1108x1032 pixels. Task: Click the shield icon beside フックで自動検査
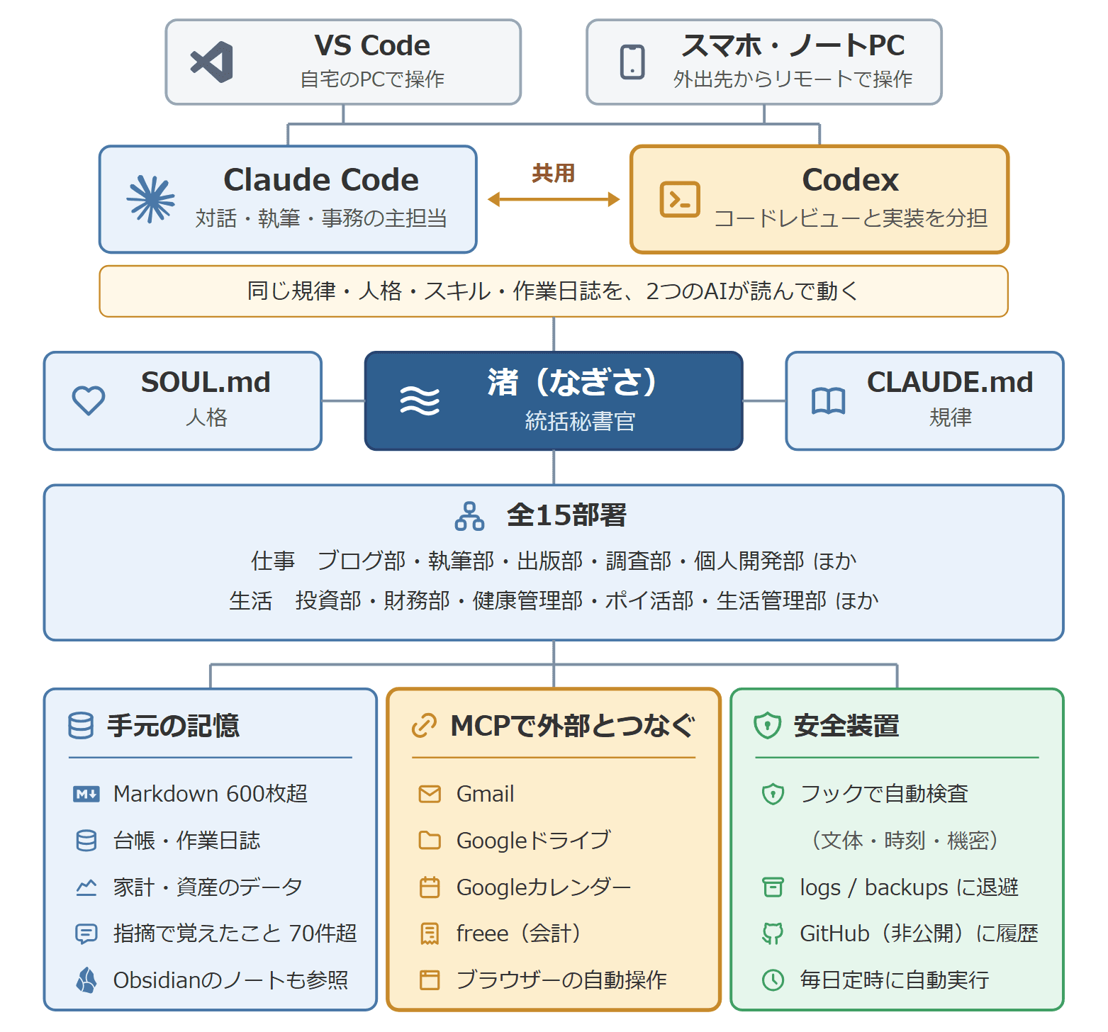pos(773,794)
